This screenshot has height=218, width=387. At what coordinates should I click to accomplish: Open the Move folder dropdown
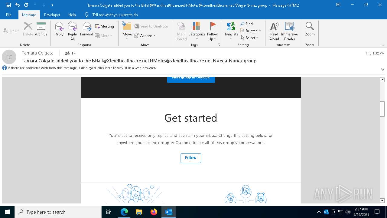(127, 31)
